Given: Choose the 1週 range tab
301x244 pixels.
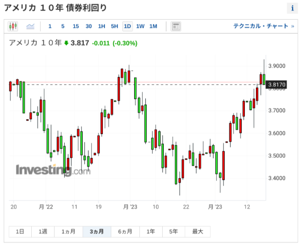Looking at the screenshot, I should (43, 231).
